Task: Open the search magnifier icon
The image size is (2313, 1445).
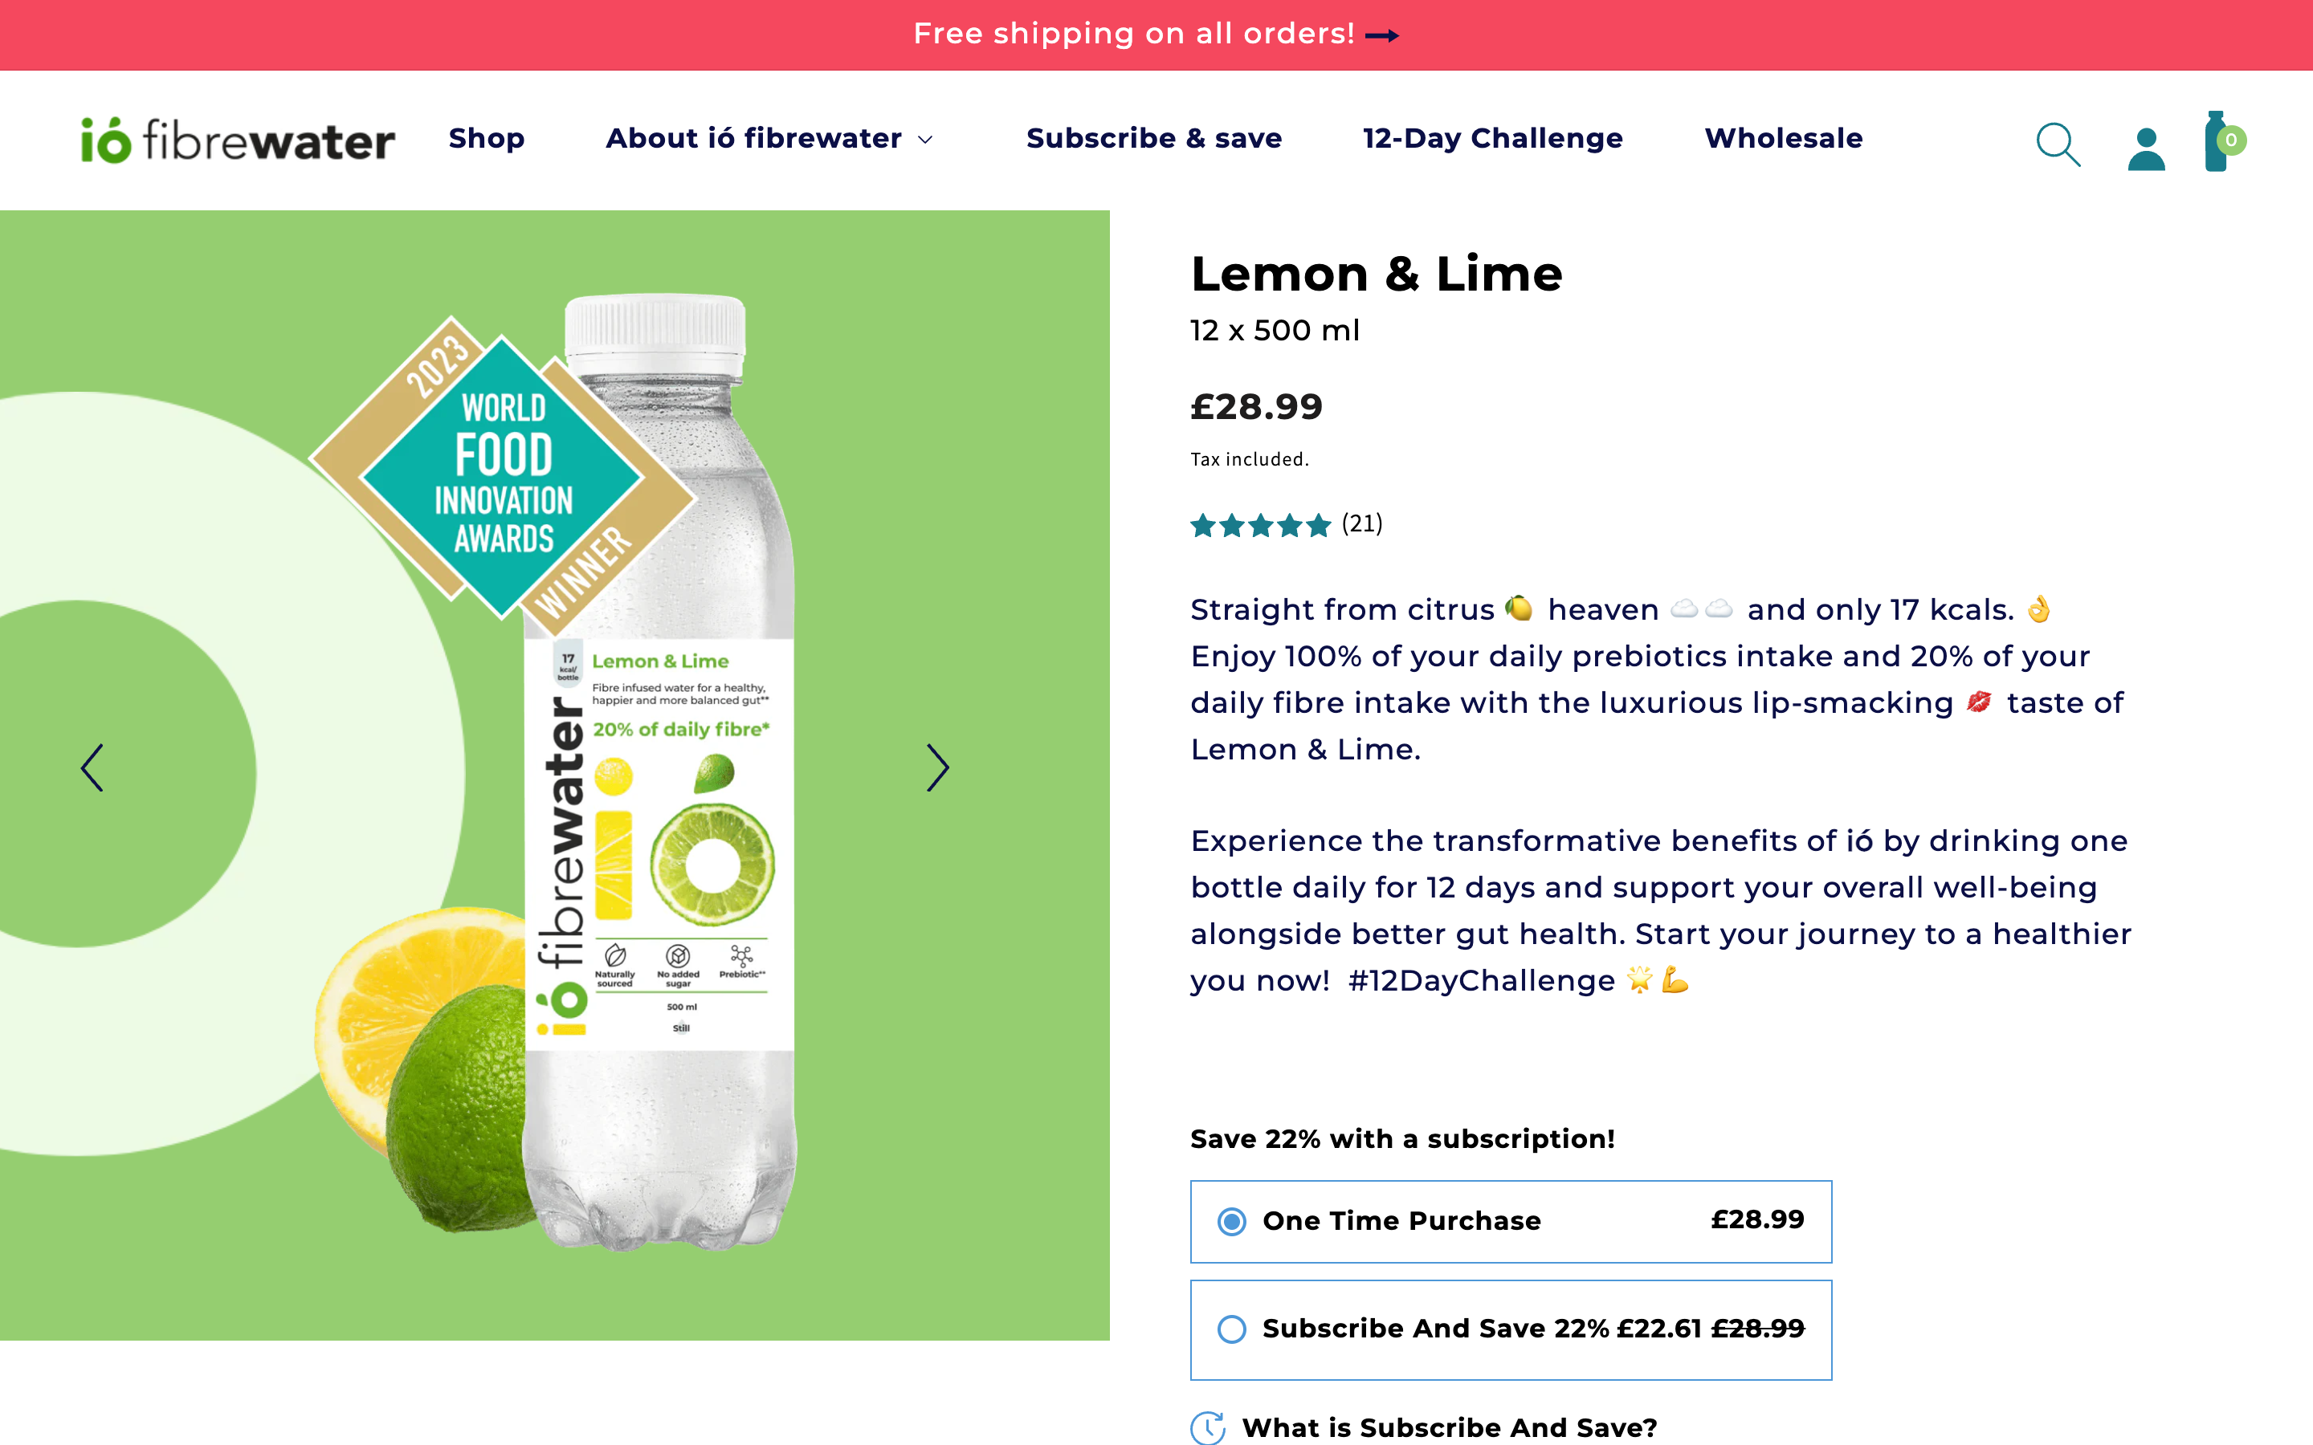Action: click(2058, 144)
